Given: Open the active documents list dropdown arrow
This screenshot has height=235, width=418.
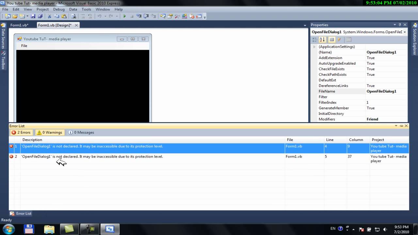Looking at the screenshot, I should point(305,25).
